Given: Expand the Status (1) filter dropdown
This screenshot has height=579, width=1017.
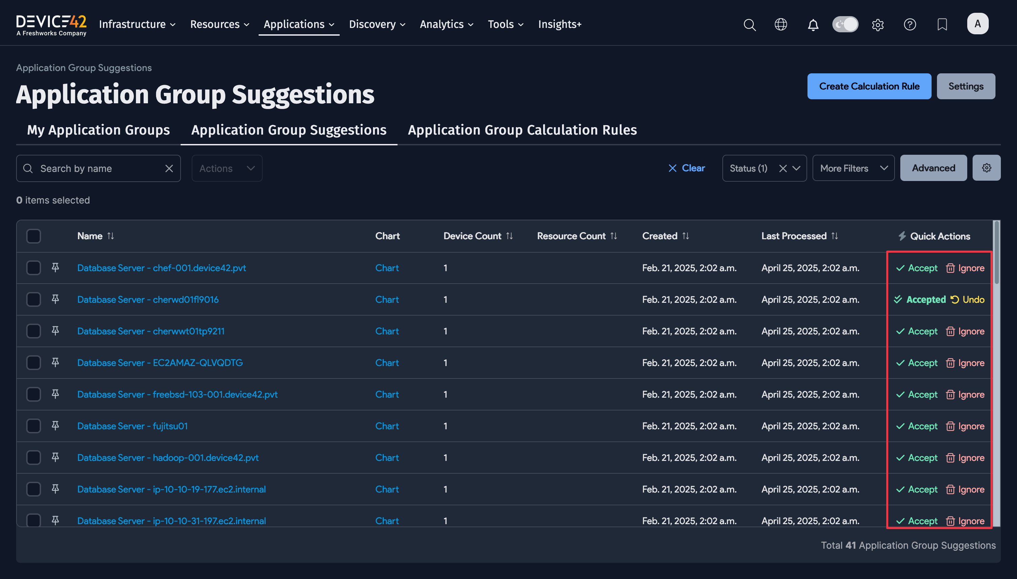Looking at the screenshot, I should 797,168.
